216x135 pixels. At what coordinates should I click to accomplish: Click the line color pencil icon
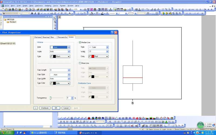point(102,13)
